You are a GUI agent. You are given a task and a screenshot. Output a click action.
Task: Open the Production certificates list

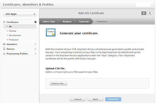(14, 40)
